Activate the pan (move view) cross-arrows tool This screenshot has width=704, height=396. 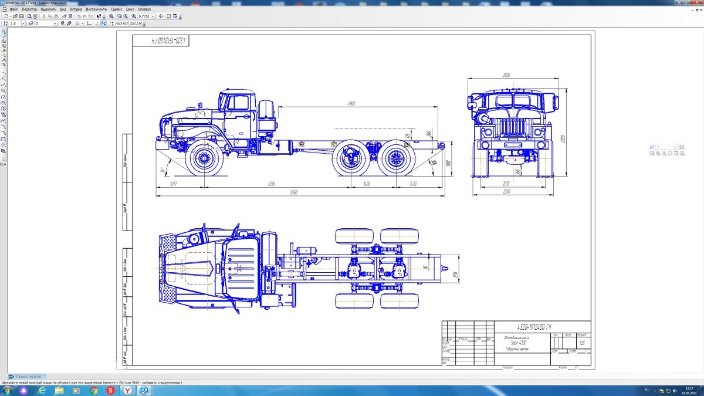pyautogui.click(x=161, y=16)
